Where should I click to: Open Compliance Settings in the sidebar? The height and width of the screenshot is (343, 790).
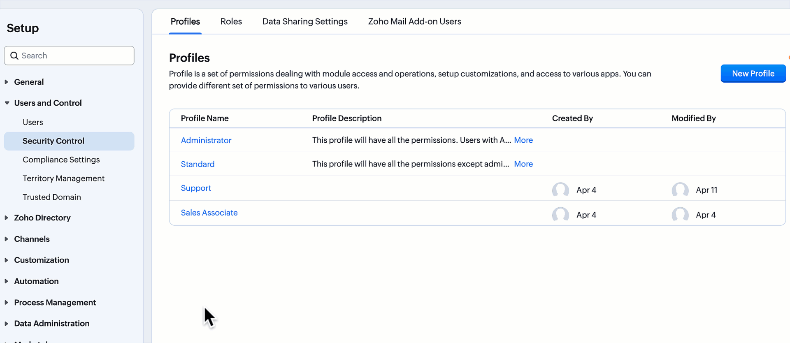(x=61, y=160)
